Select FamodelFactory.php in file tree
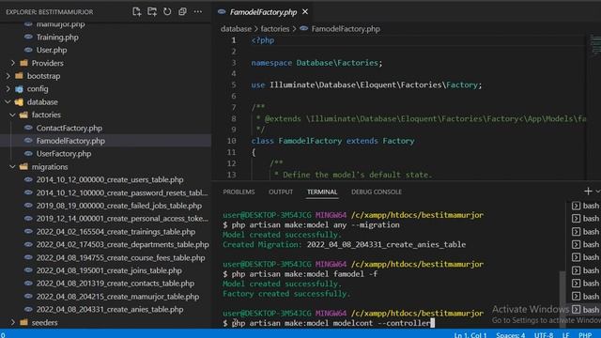This screenshot has width=601, height=338. point(70,141)
